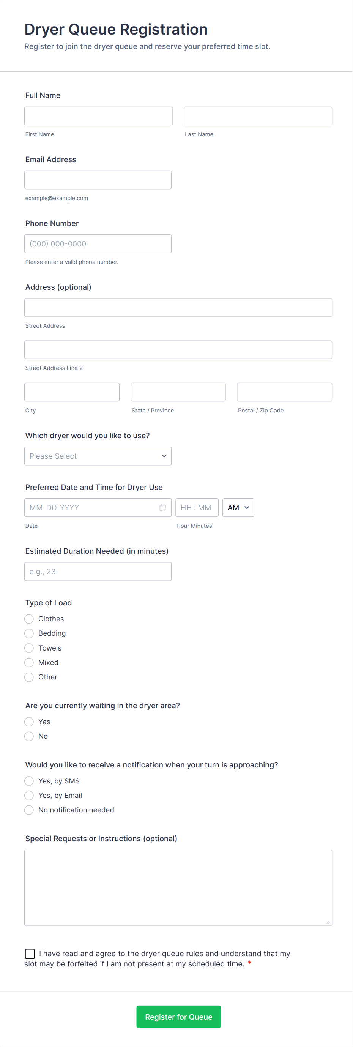Expand the AM/PM time selector
The image size is (353, 1047).
tap(238, 508)
